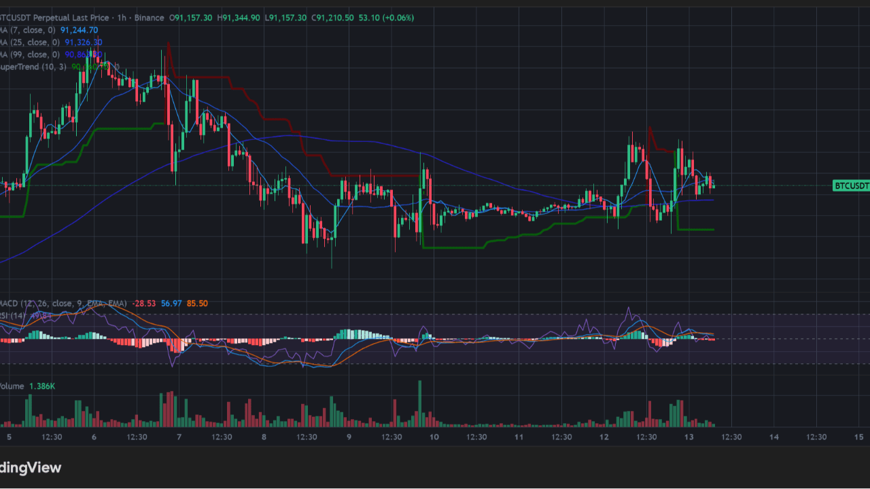Screen dimensions: 870x489
Task: Click the high price H91,344.90
Action: [x=239, y=18]
